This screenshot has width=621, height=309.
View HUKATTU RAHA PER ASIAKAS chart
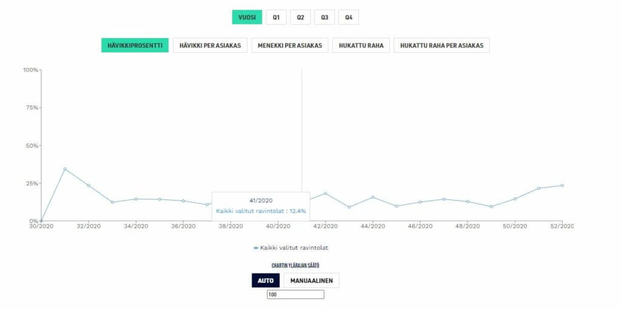tap(441, 45)
